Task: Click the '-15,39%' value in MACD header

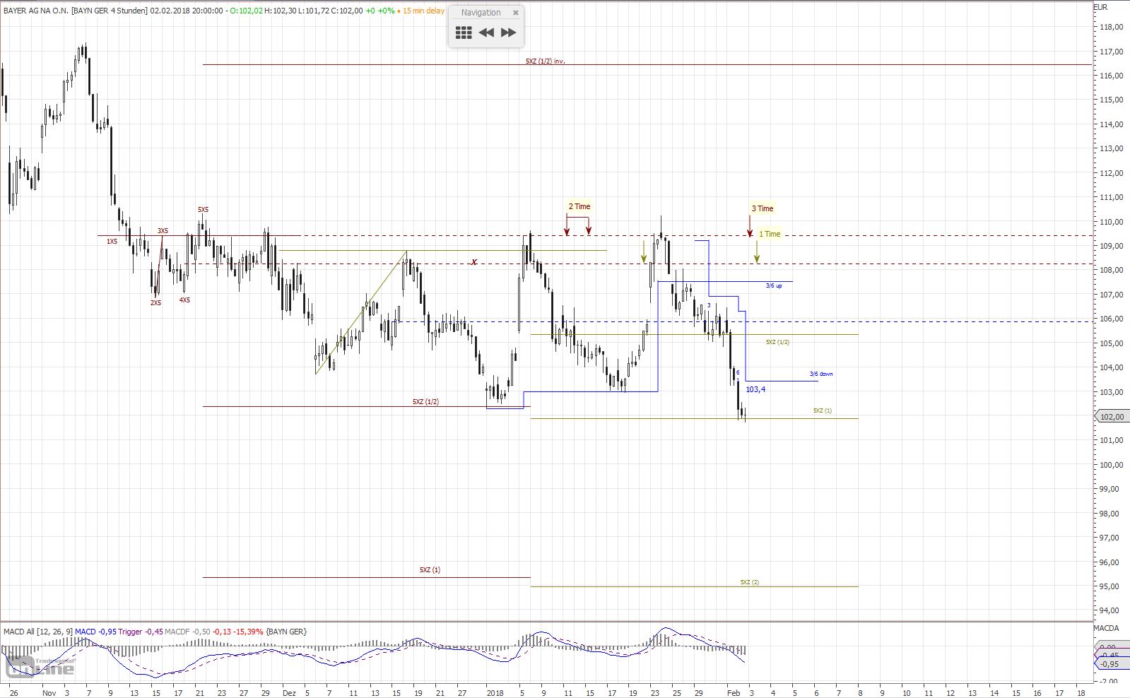Action: pos(248,632)
